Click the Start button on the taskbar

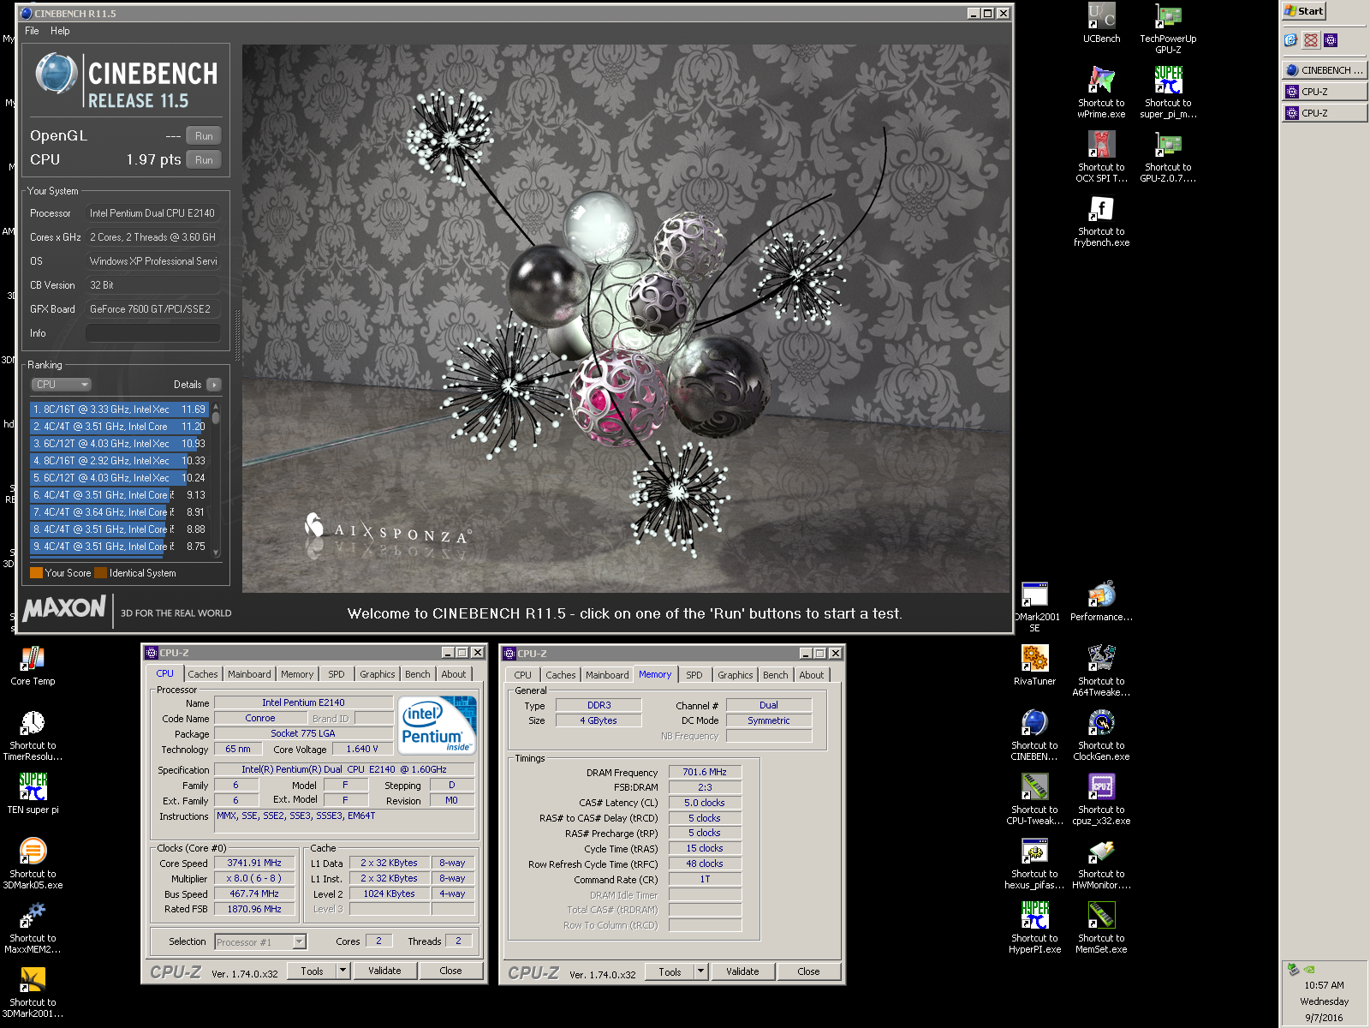pyautogui.click(x=1303, y=11)
